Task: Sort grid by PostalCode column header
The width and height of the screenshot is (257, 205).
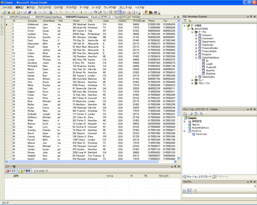Action: tap(140, 21)
